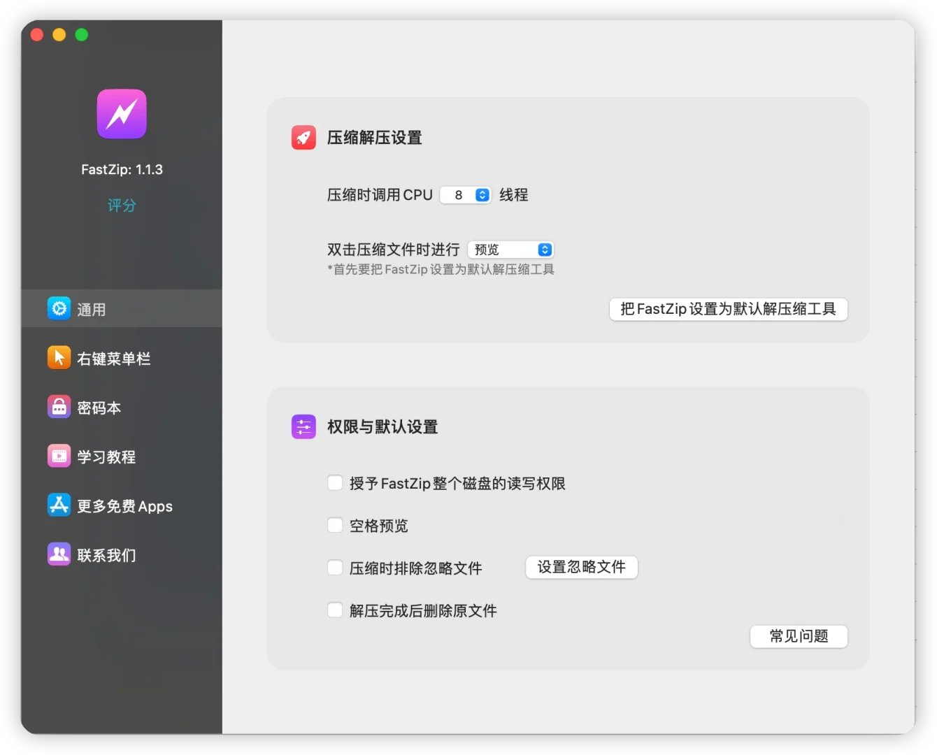Check 压缩时排除忽略文件

335,568
